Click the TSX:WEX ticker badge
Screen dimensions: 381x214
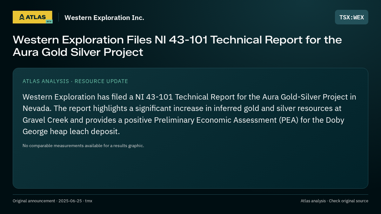click(351, 17)
